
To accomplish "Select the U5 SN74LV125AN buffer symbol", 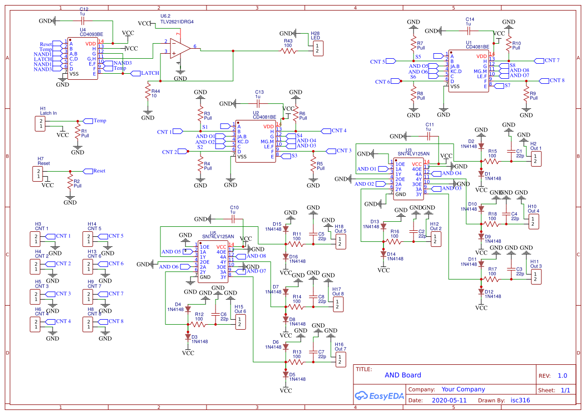I will (213, 262).
